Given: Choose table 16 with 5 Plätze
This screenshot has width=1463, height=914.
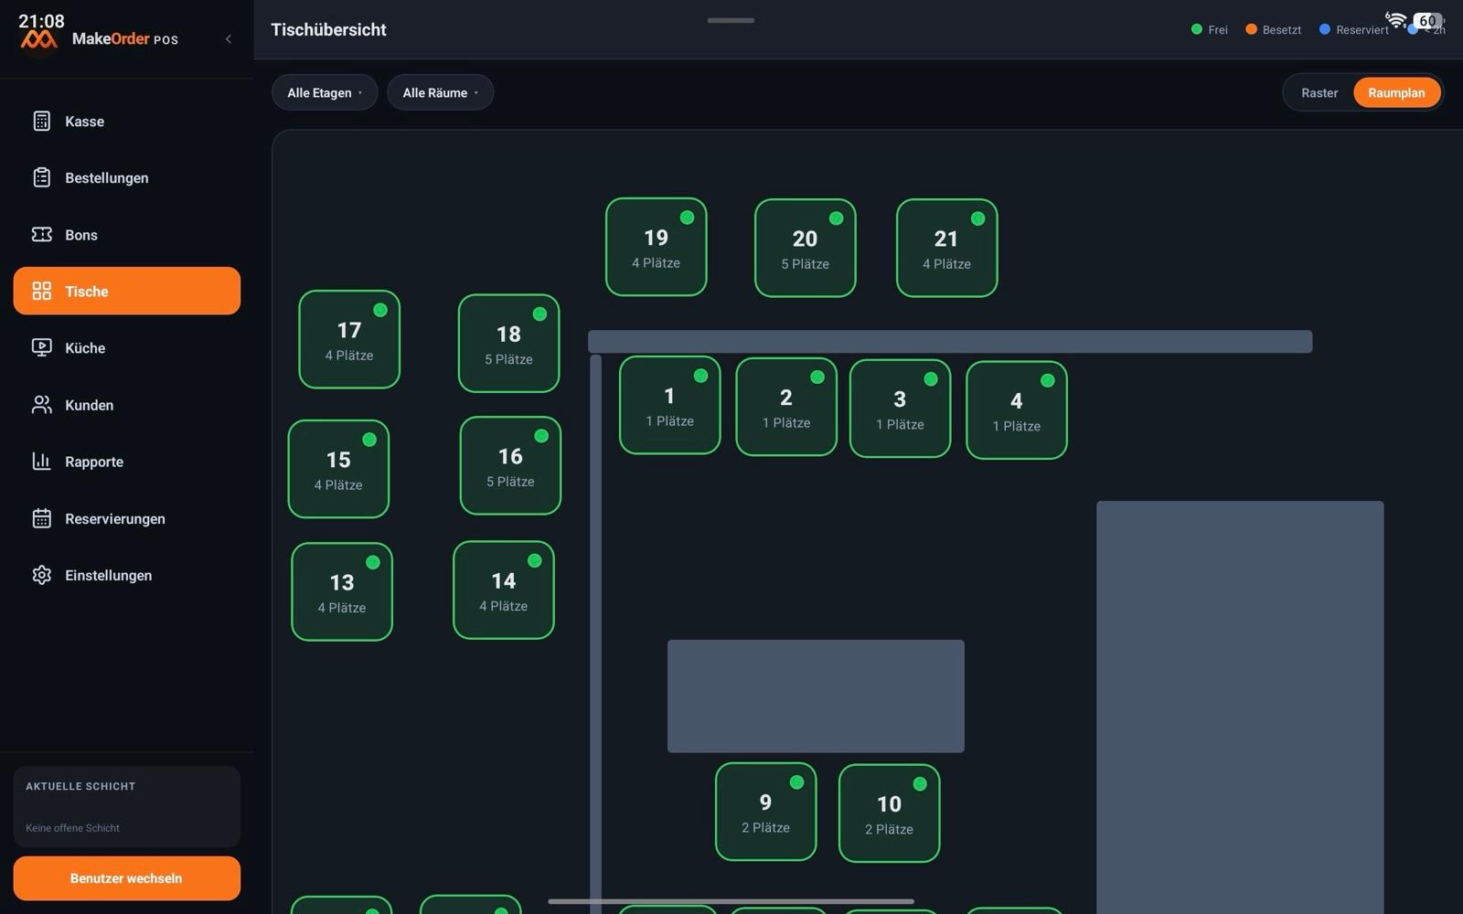Looking at the screenshot, I should coord(510,465).
